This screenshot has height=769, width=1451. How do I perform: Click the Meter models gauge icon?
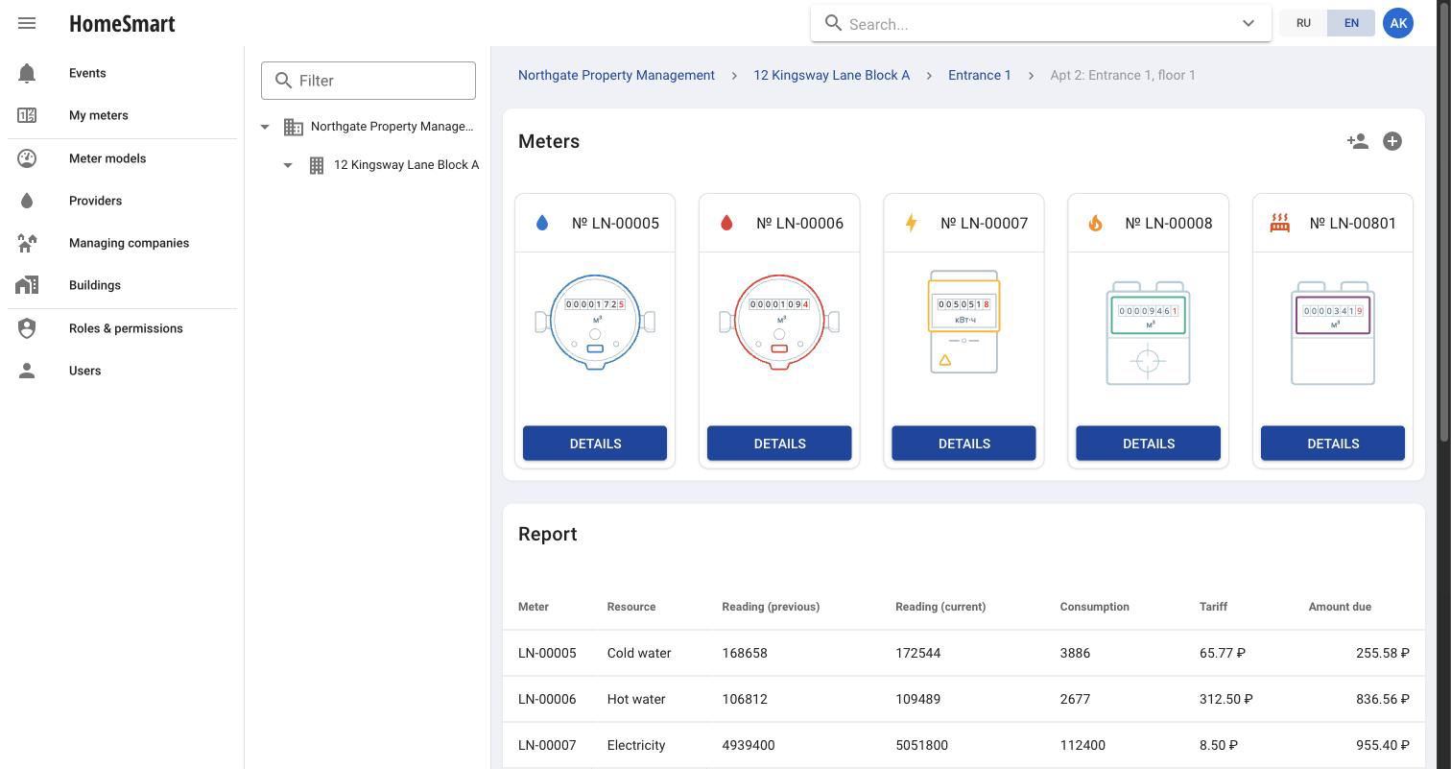pos(27,158)
